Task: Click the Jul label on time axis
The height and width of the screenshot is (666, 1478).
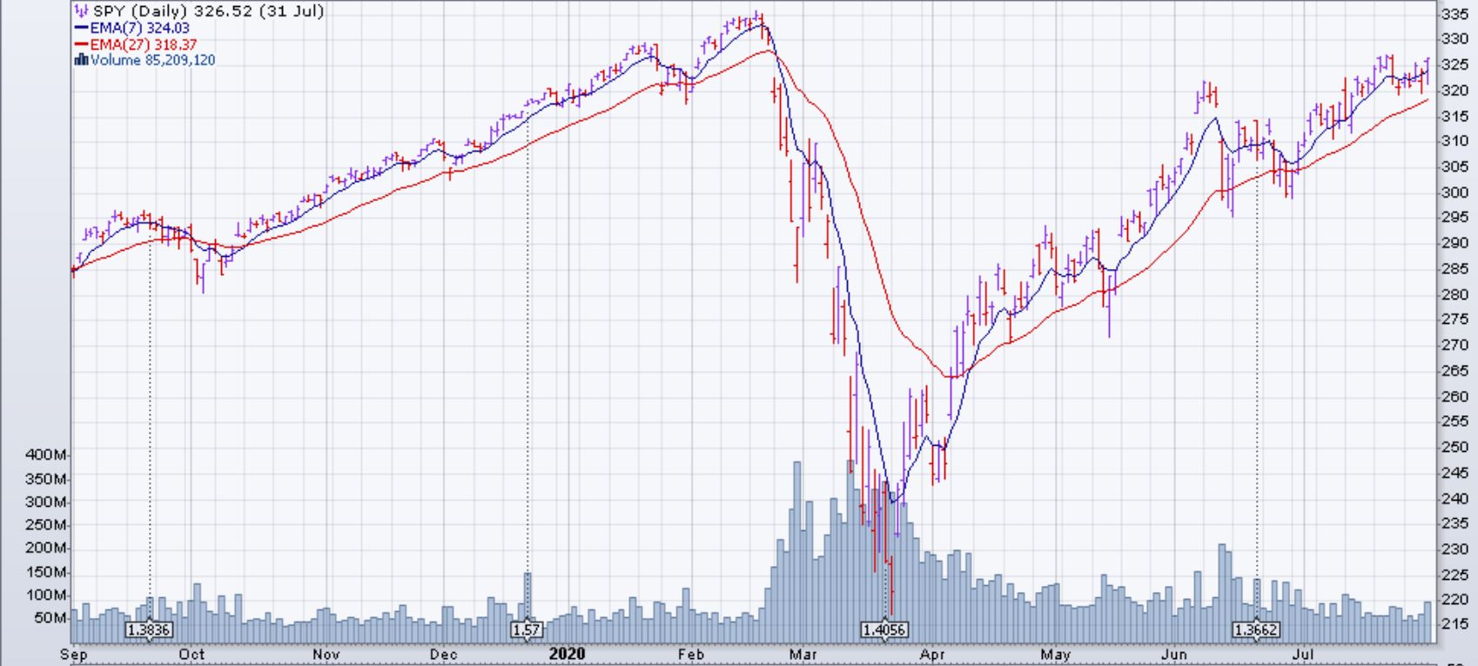Action: pyautogui.click(x=1302, y=654)
